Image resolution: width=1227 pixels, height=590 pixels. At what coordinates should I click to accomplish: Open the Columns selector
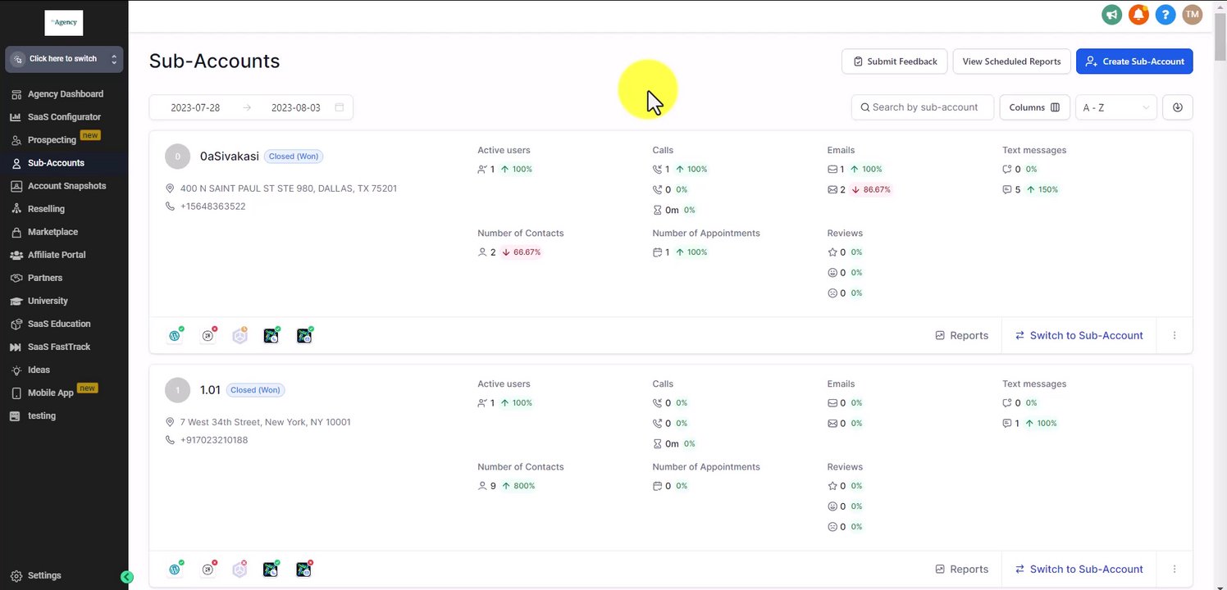(x=1034, y=107)
